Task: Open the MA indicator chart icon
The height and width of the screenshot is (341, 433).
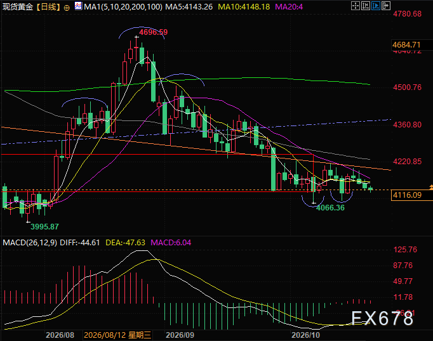Action: click(79, 6)
